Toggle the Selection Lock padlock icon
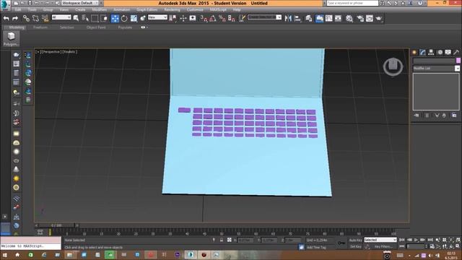The height and width of the screenshot is (260, 462). click(x=222, y=240)
